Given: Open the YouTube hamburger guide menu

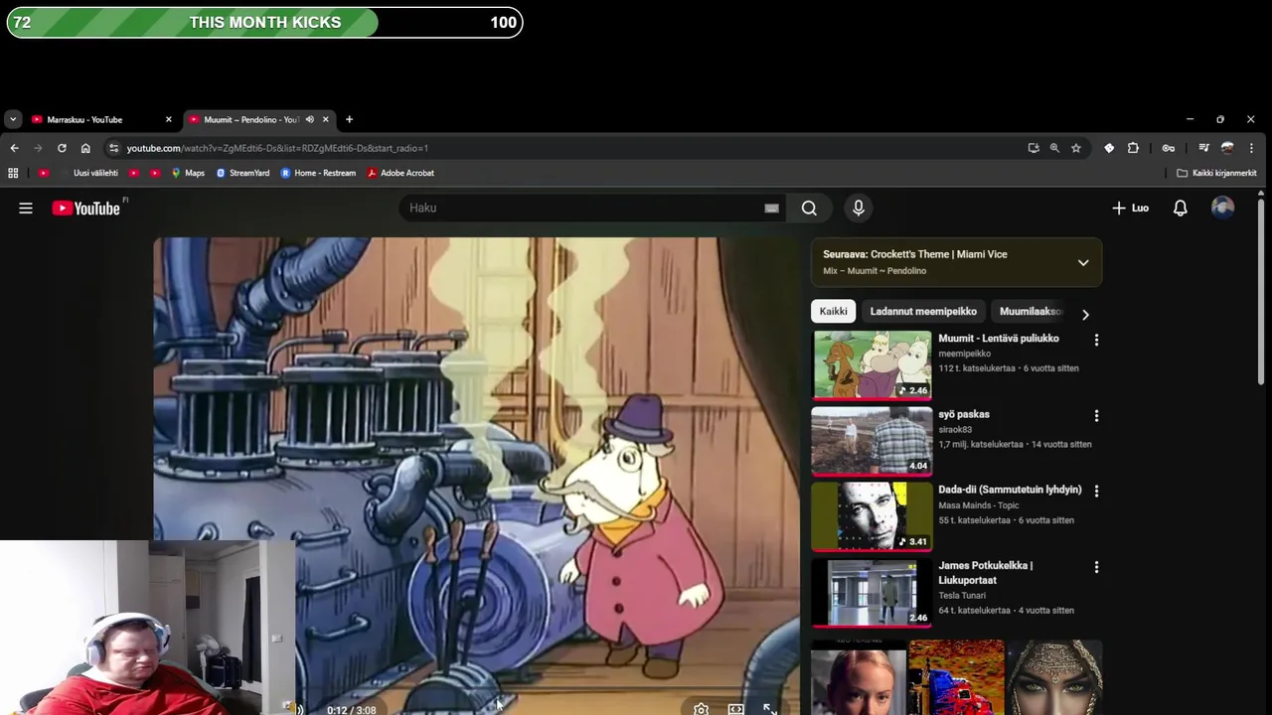Looking at the screenshot, I should coord(26,209).
